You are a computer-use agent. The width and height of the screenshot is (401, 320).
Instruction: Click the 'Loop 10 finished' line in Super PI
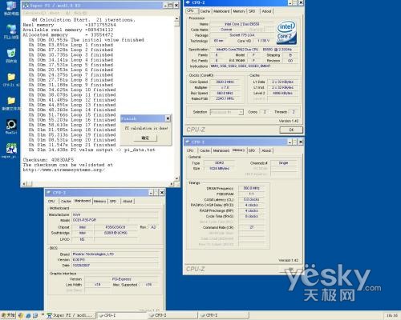[72, 90]
